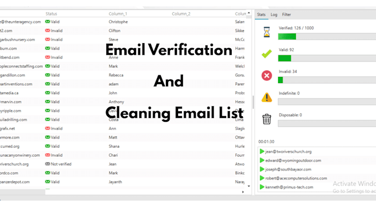Select the panzerdepot.com email cell

pyautogui.click(x=15, y=182)
